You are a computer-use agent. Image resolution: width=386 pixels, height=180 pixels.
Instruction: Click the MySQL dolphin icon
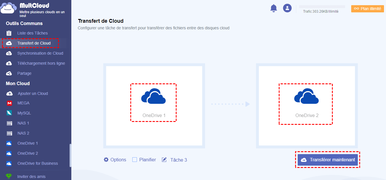click(x=9, y=113)
